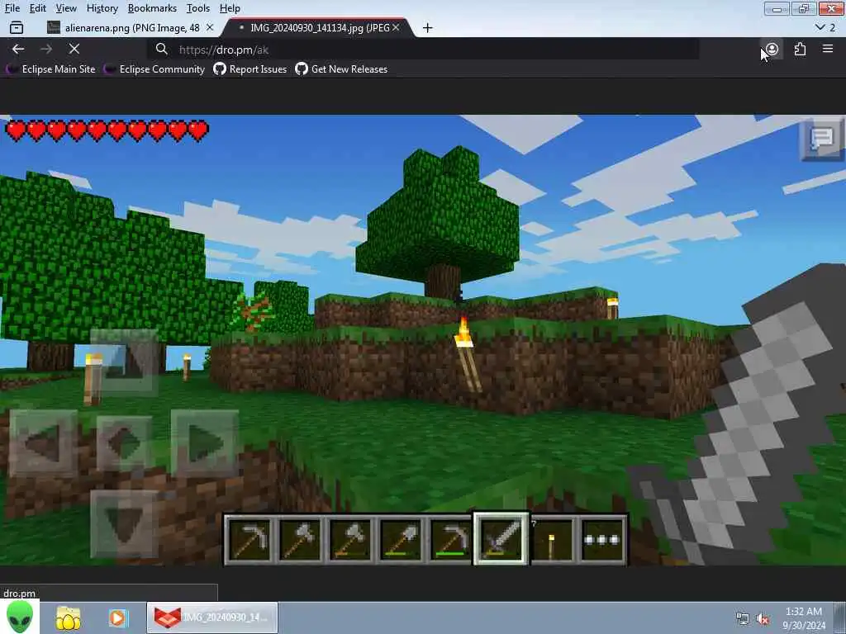Select the fifth hotbar slot pickaxe
Viewport: 846px width, 634px height.
tap(450, 540)
